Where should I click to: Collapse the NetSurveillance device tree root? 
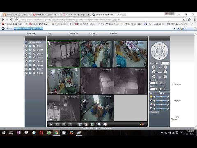26,42
